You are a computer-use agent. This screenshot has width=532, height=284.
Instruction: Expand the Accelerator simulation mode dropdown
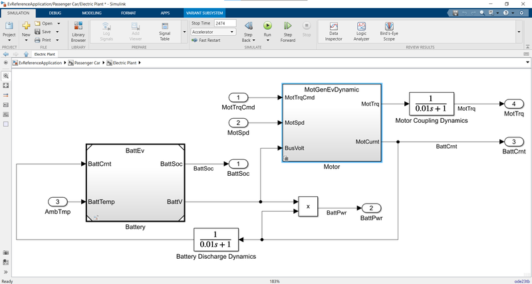click(233, 31)
